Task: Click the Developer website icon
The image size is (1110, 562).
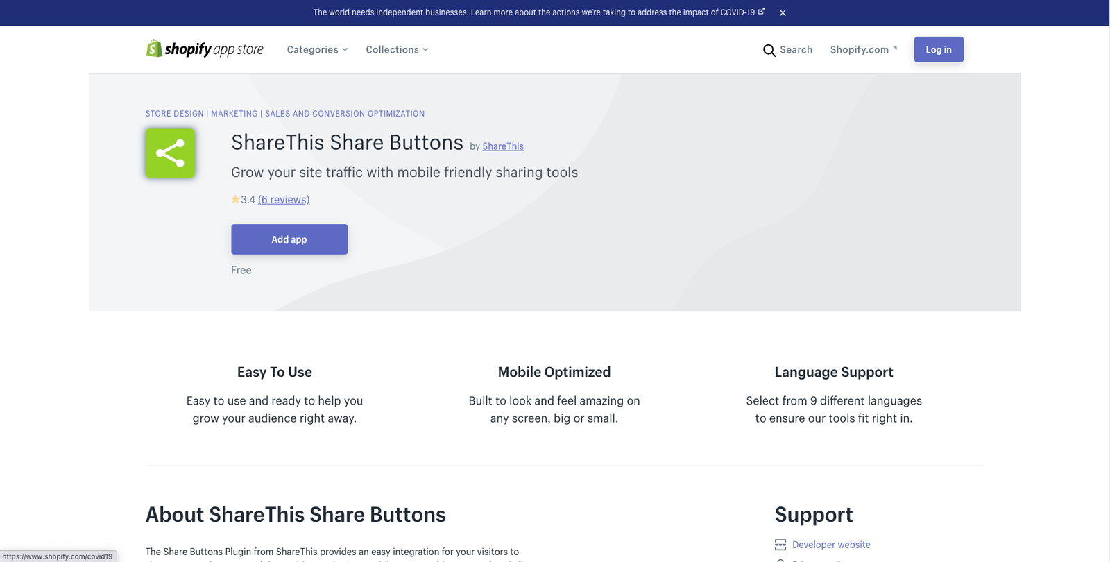Action: pyautogui.click(x=780, y=545)
